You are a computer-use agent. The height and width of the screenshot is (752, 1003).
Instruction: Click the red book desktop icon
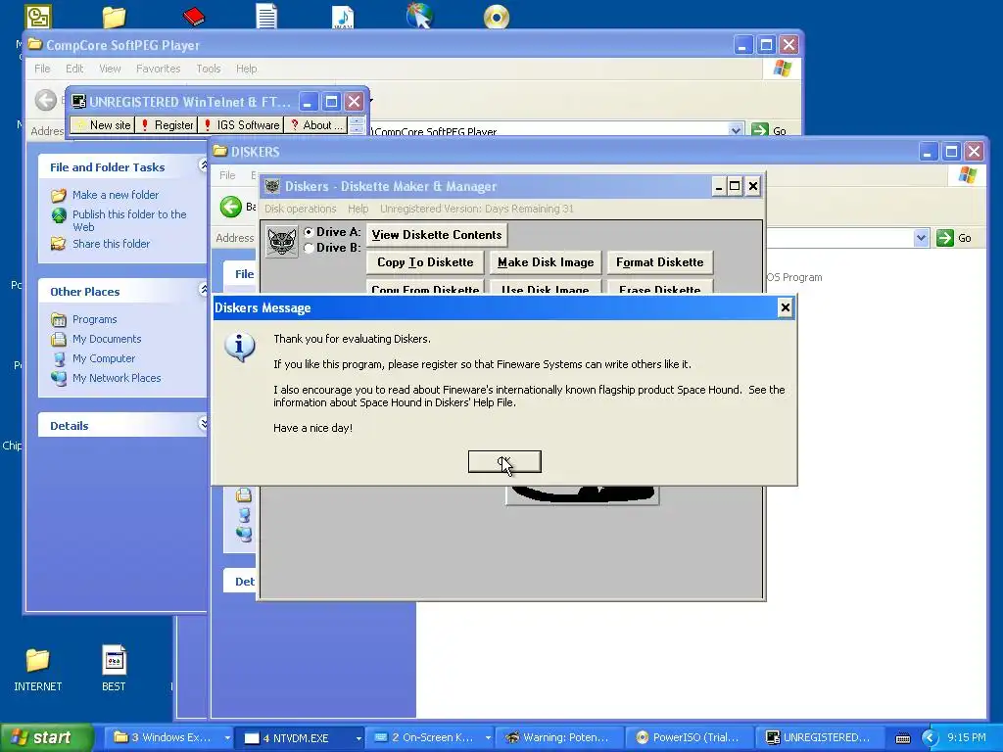tap(193, 16)
